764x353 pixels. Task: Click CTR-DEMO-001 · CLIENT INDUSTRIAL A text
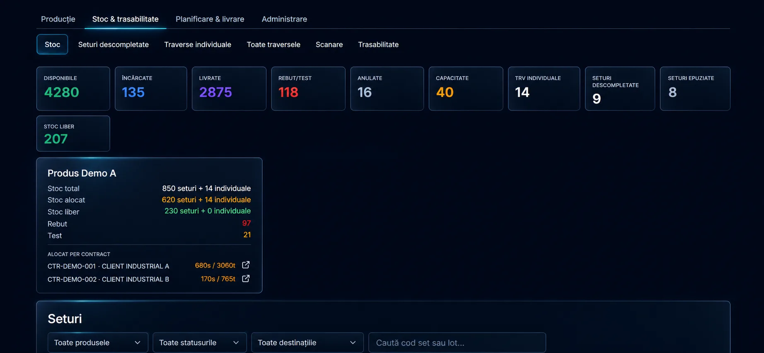108,266
